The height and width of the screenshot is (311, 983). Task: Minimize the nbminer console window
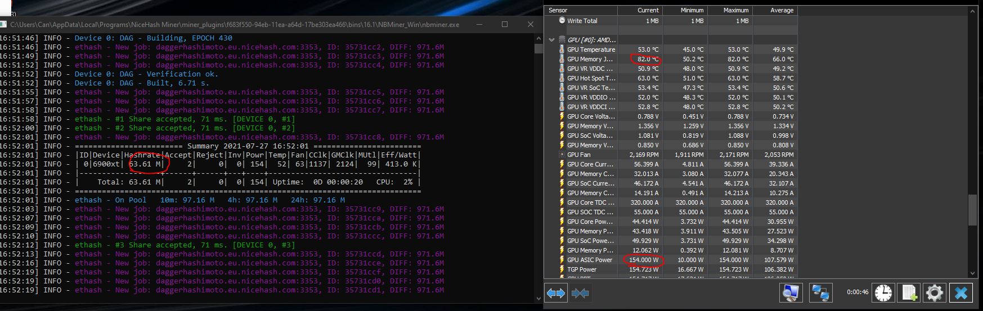(479, 24)
